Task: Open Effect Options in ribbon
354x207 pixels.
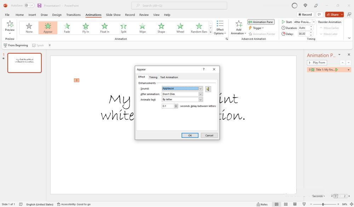Action: click(220, 28)
